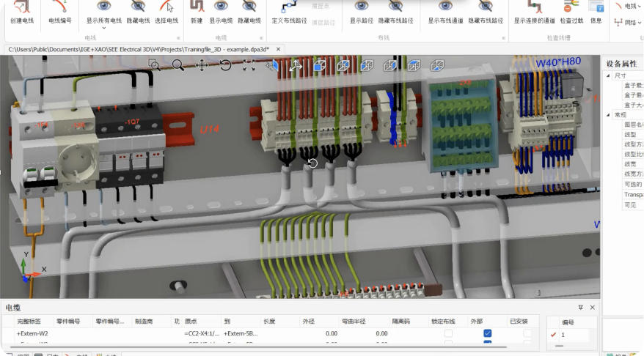The image size is (644, 356).
Task: Collapse the 尺寸 properties section
Action: 608,75
